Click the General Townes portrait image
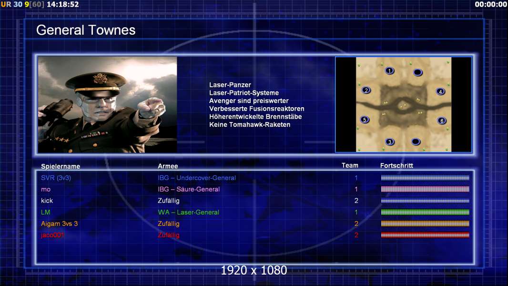 (108, 104)
